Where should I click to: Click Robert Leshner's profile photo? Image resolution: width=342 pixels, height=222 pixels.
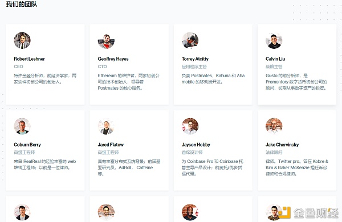click(x=22, y=40)
